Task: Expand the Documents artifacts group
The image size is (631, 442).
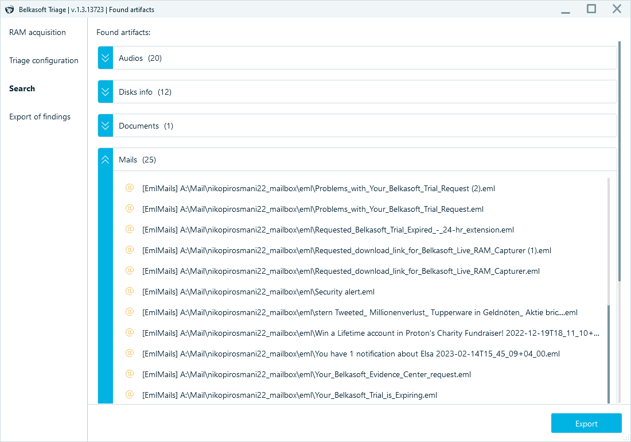Action: coord(105,125)
